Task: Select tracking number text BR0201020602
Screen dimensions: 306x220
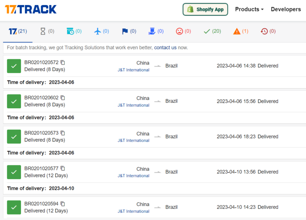Action: coord(41,98)
